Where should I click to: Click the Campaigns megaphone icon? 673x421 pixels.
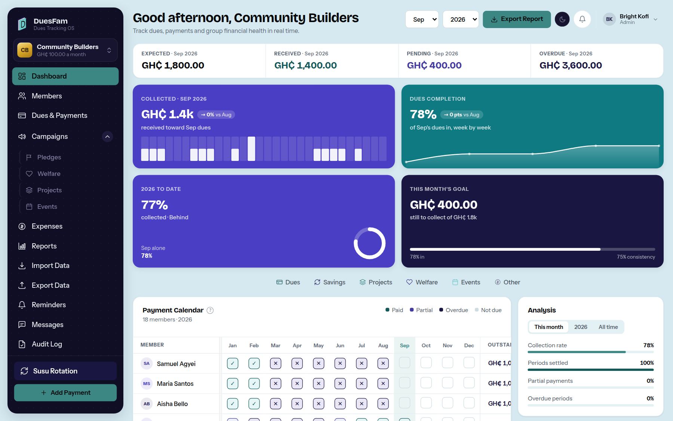click(22, 137)
